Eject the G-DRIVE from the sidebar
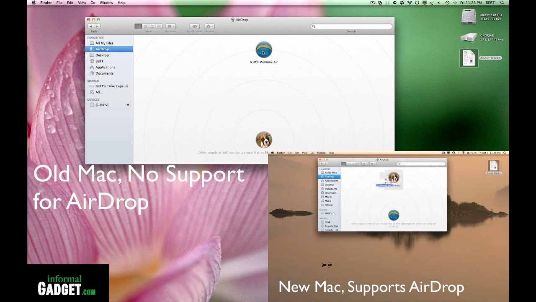 pyautogui.click(x=128, y=105)
